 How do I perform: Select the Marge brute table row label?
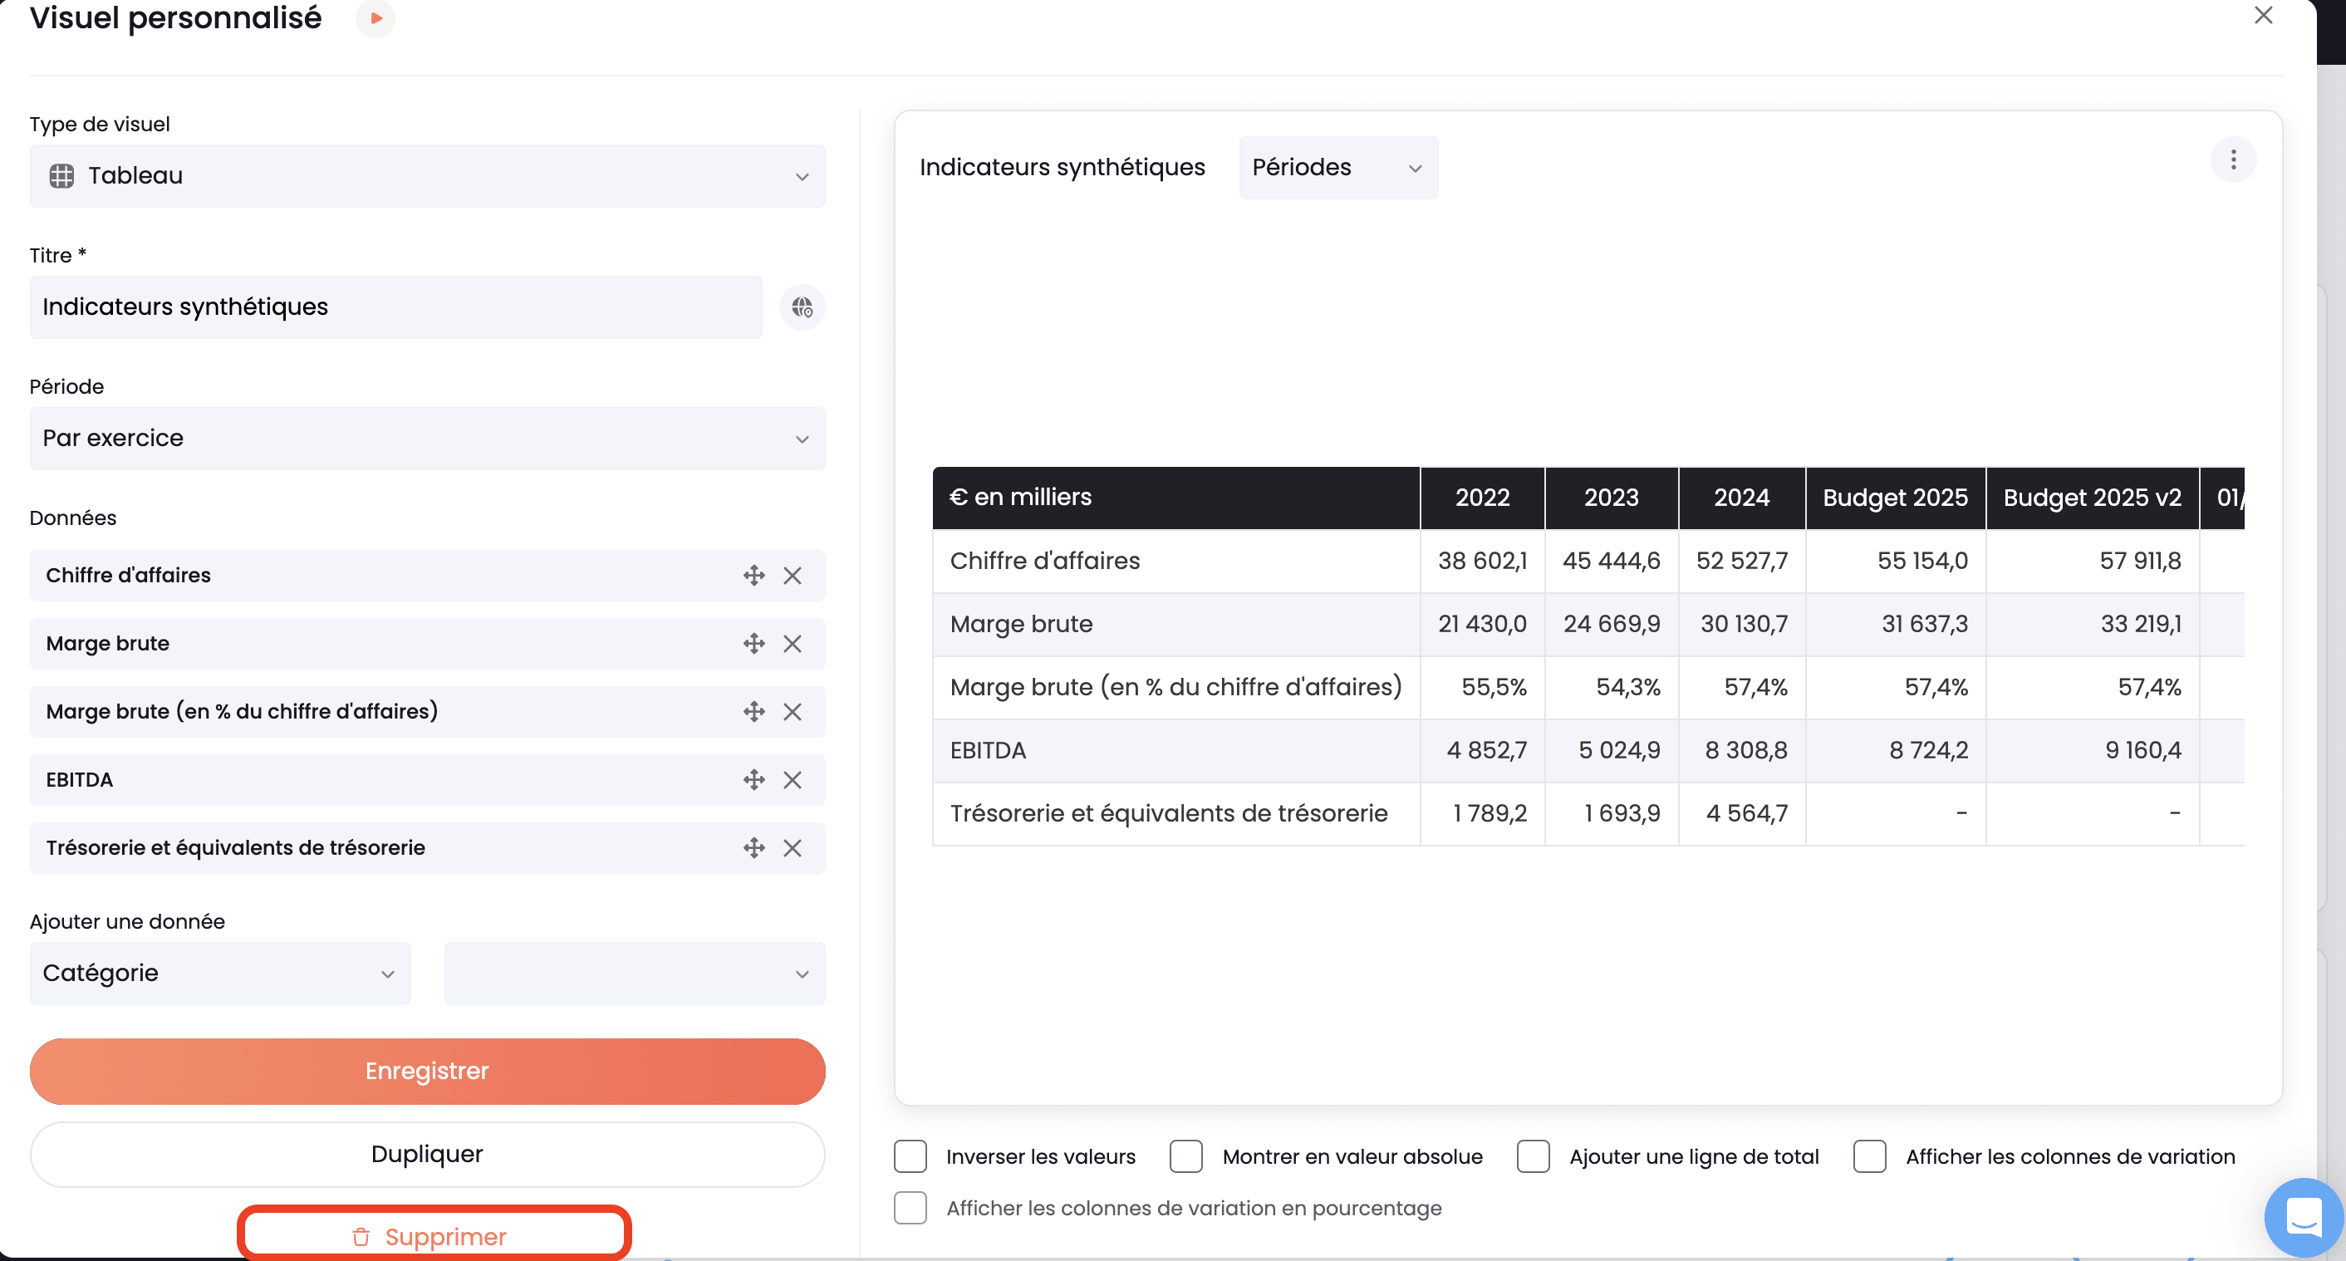tap(1021, 624)
